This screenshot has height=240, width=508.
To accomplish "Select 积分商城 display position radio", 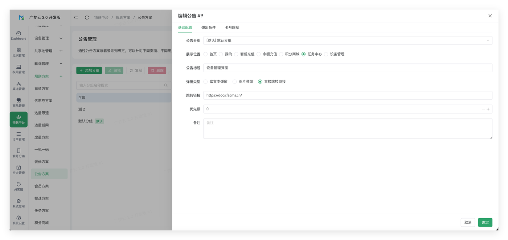I will pos(281,54).
